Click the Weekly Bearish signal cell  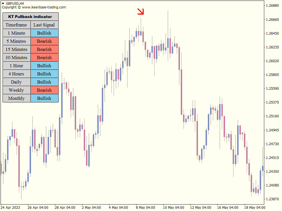pyautogui.click(x=44, y=90)
